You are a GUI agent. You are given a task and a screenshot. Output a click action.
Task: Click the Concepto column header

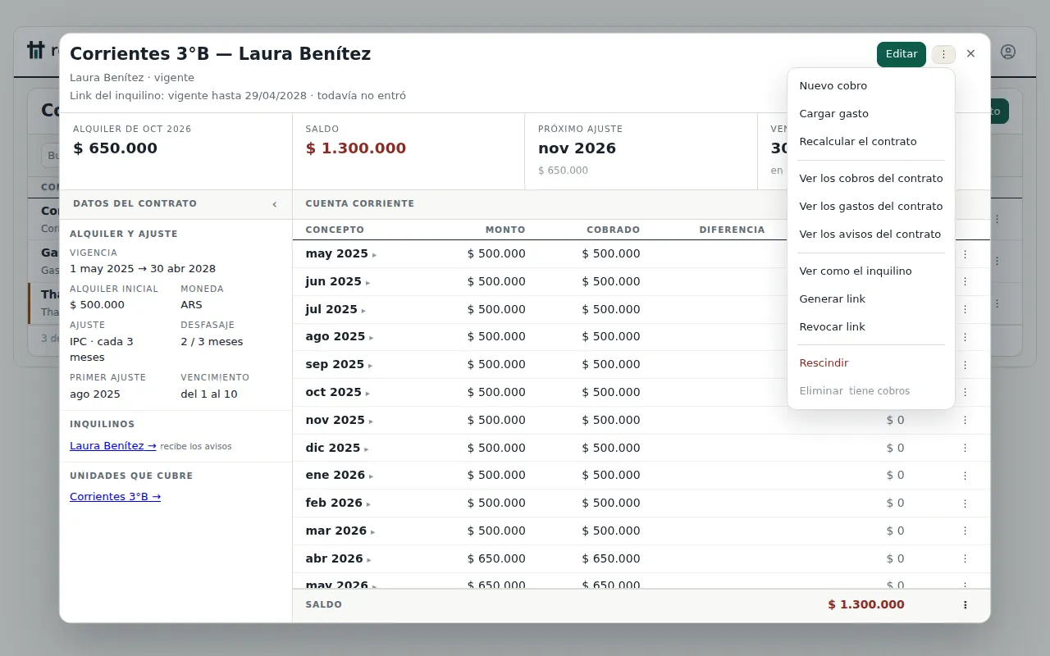335,230
